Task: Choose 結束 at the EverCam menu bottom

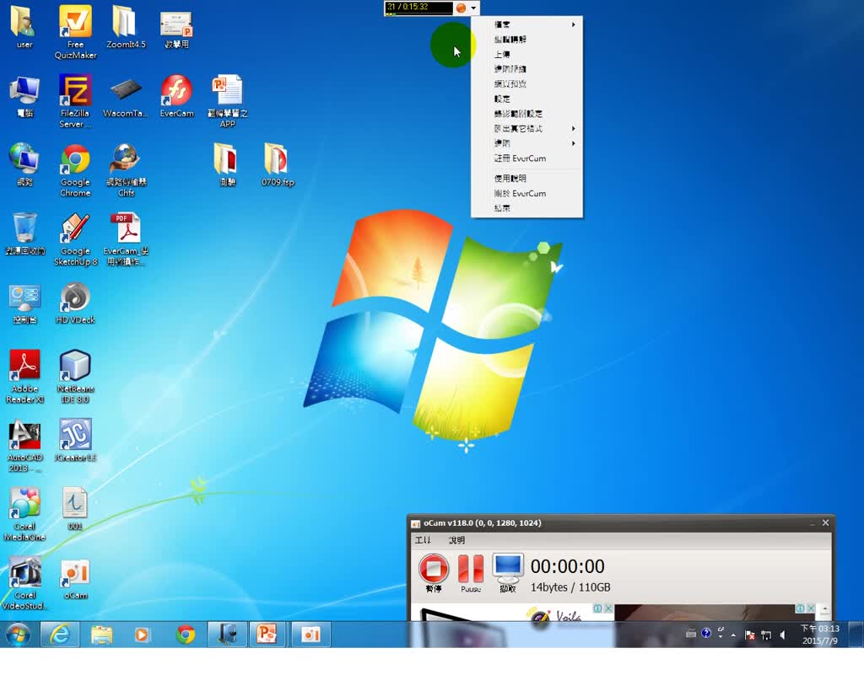Action: (526, 208)
